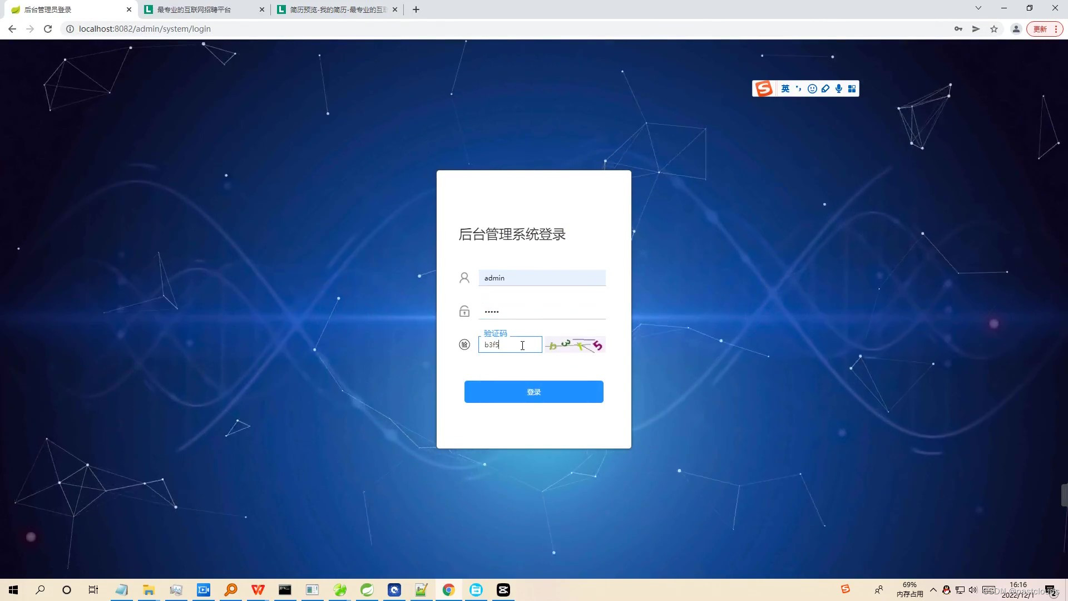Open the Chrome profile menu

[1016, 28]
